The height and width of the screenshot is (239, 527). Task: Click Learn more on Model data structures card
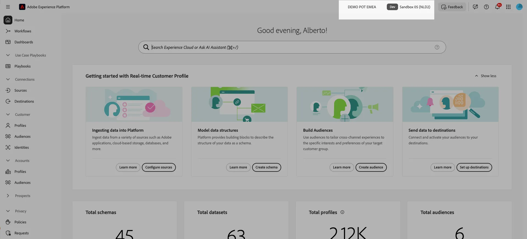pos(238,167)
